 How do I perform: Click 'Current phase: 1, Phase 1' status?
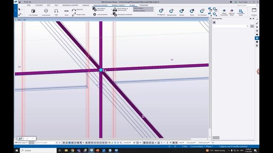[x=202, y=147]
